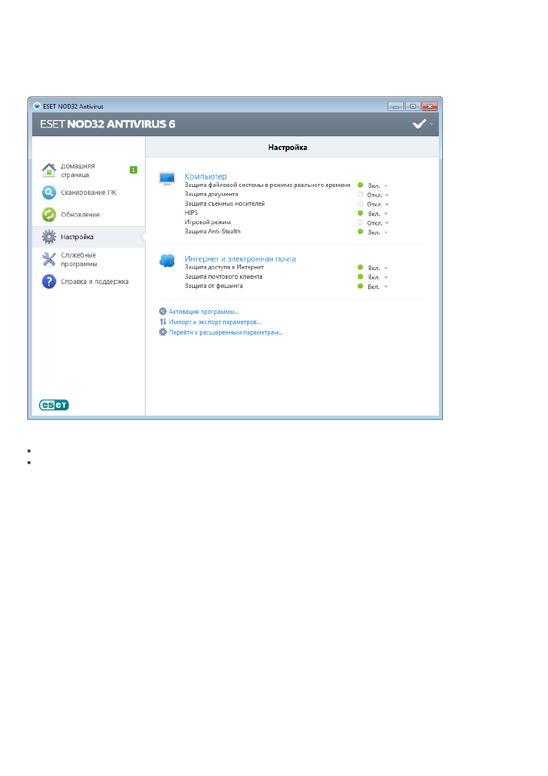Click the Игровой режим label
548x776 pixels.
pyautogui.click(x=208, y=222)
